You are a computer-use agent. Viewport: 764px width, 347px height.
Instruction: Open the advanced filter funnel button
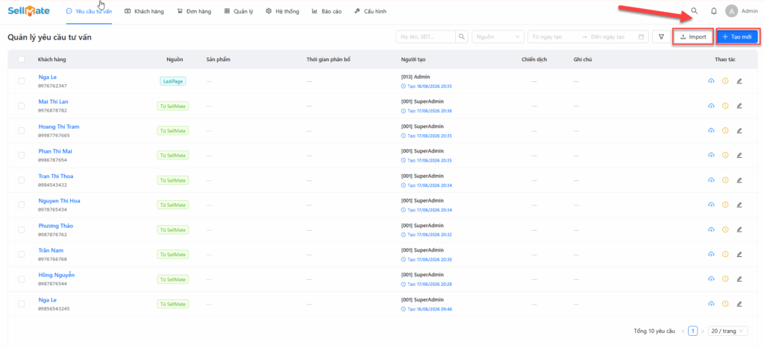[661, 37]
